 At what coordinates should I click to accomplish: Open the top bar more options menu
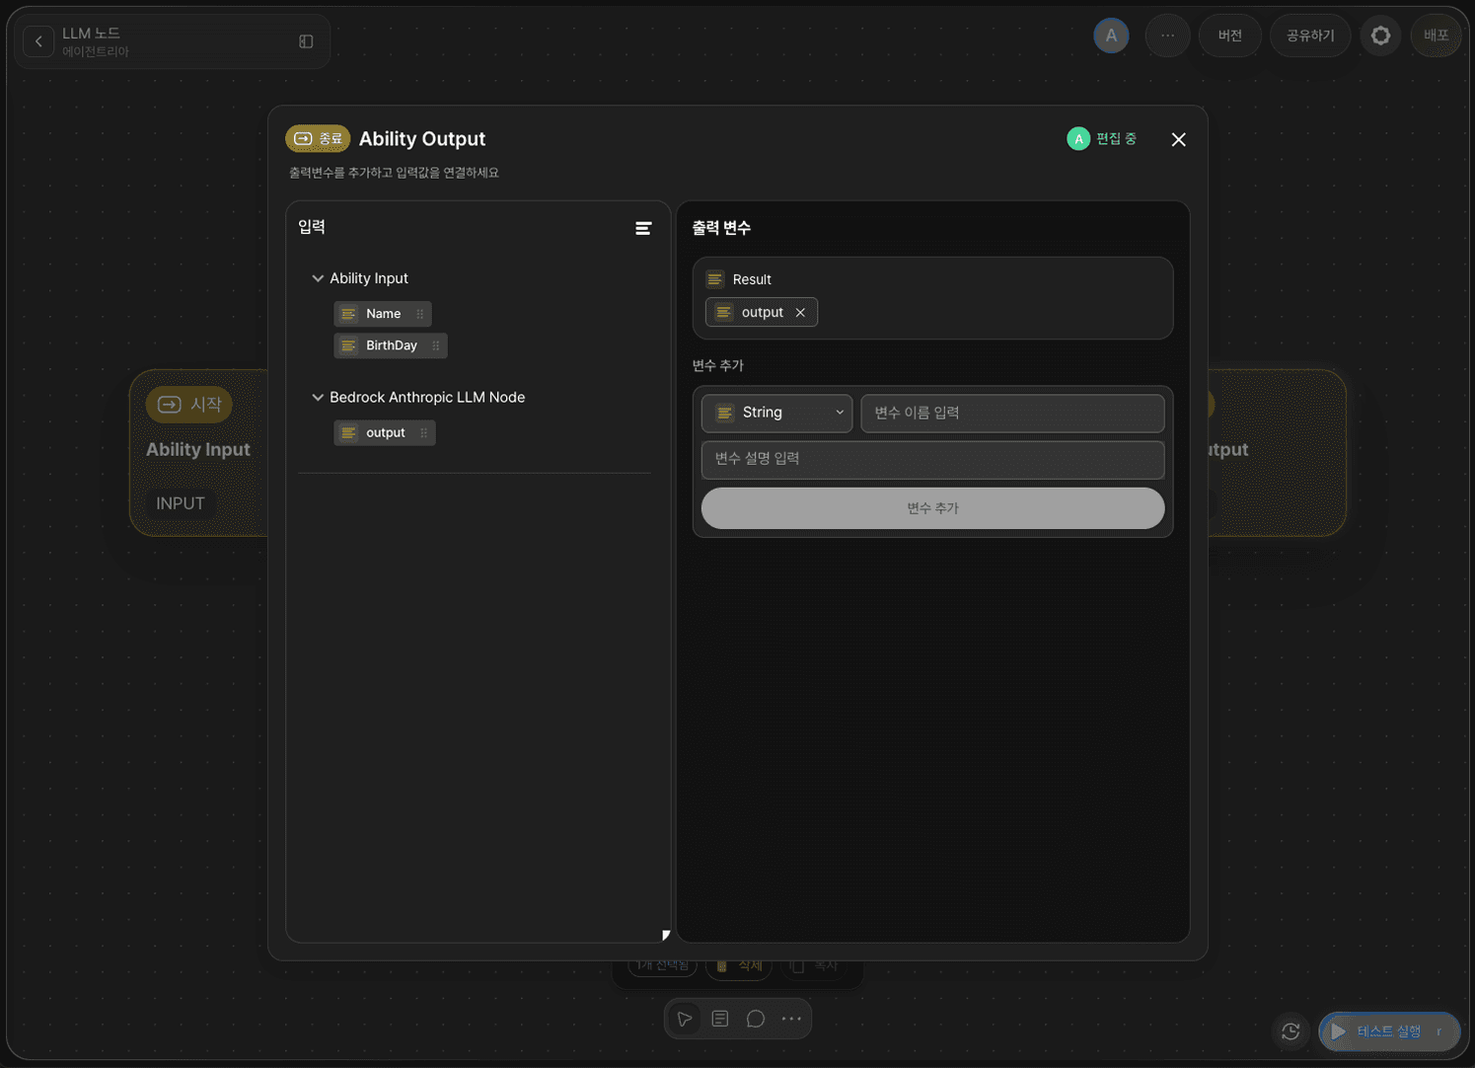point(1167,36)
